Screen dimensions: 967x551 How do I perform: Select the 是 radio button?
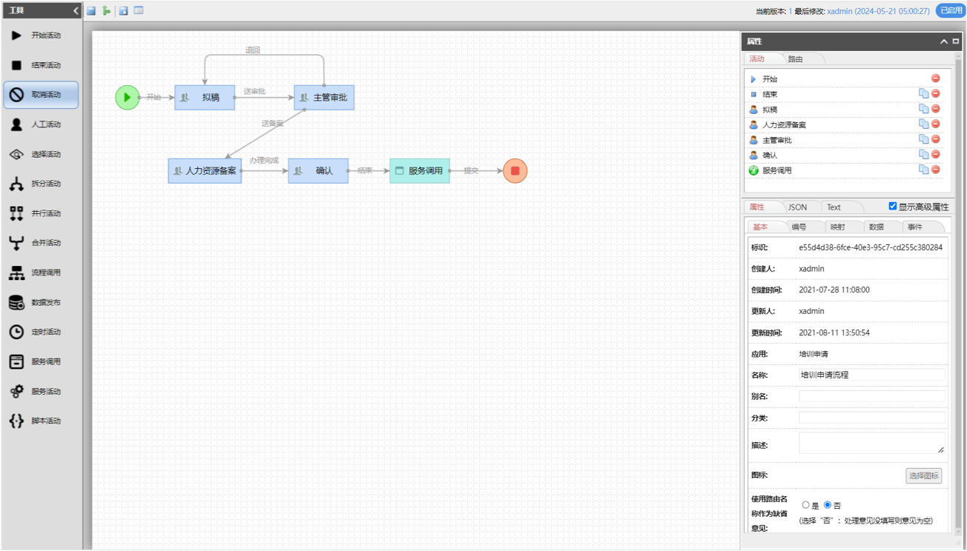pos(806,505)
